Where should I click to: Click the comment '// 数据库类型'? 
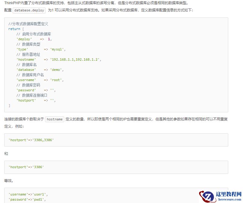pyautogui.click(x=28, y=44)
